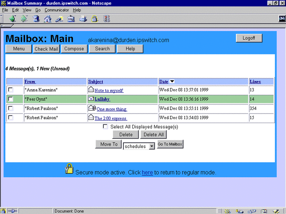Click the Stop traffic light icon
Screen dimensions: 286x214
[107, 19]
